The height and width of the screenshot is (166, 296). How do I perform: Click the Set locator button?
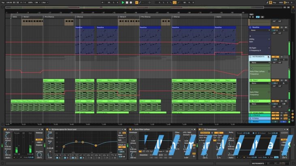251,14
